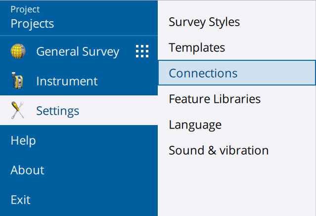The height and width of the screenshot is (216, 316).
Task: Open the About item
Action: click(28, 170)
